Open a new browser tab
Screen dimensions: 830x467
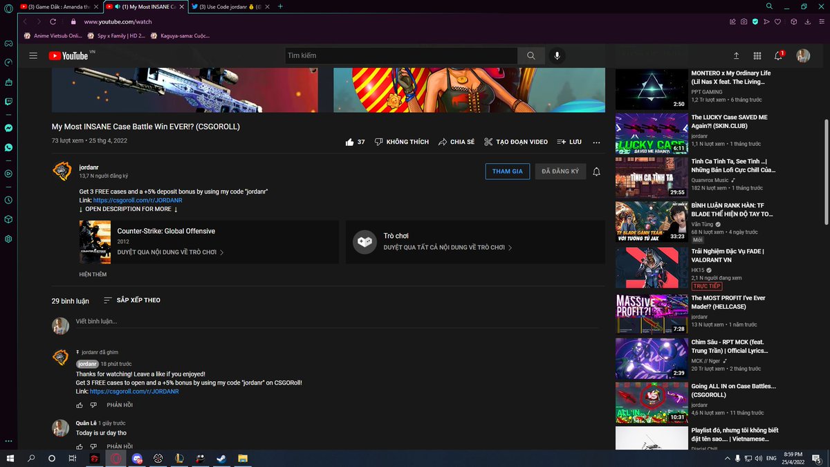coord(280,6)
